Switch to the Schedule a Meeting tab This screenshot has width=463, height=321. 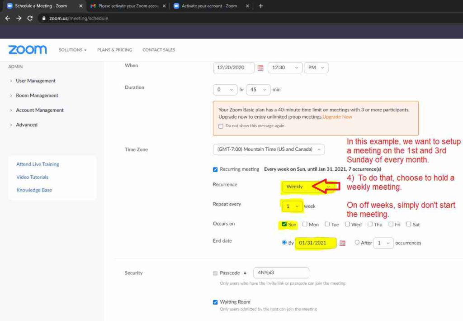(x=44, y=6)
